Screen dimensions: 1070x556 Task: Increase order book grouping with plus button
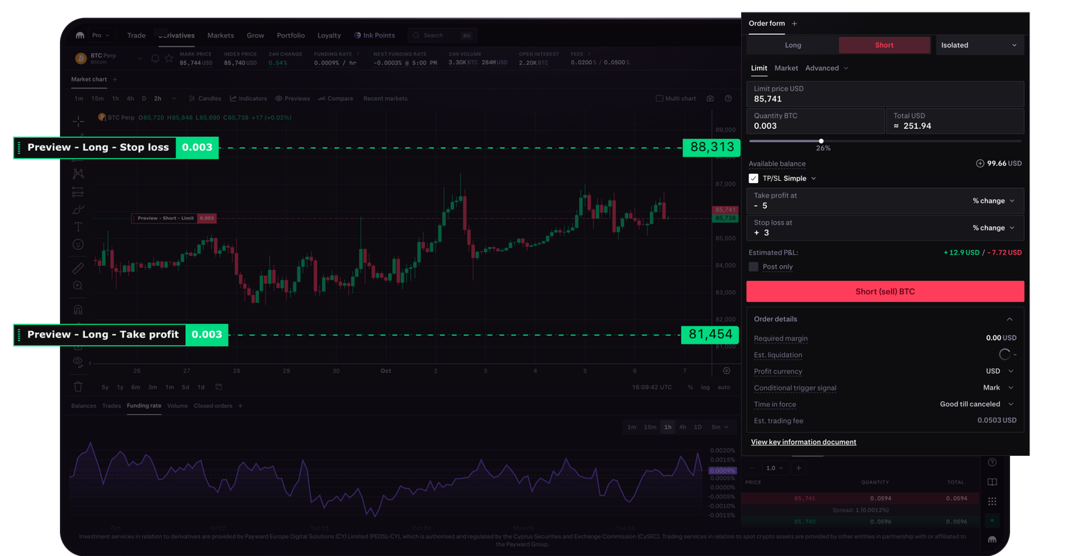798,468
